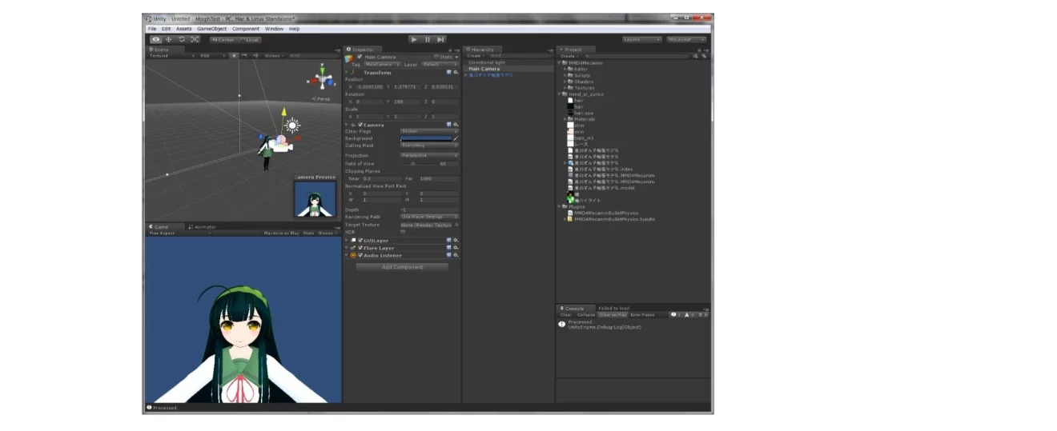1057x431 pixels.
Task: Toggle Clear on Play in Console
Action: [x=613, y=315]
